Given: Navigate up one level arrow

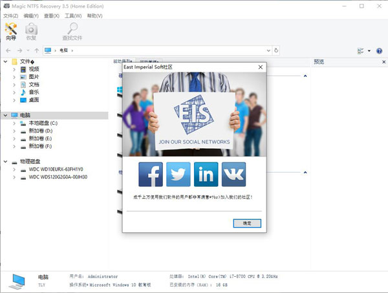Looking at the screenshot, I should [x=37, y=50].
